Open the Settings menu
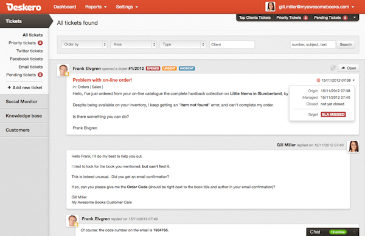The height and width of the screenshot is (236, 365). tap(127, 7)
